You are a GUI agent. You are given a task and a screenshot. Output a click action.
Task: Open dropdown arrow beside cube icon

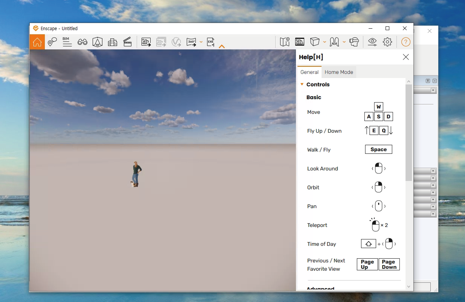(x=325, y=42)
